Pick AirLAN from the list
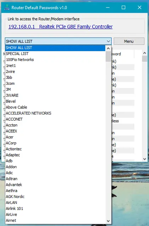149x226 pixels. click(x=55, y=203)
